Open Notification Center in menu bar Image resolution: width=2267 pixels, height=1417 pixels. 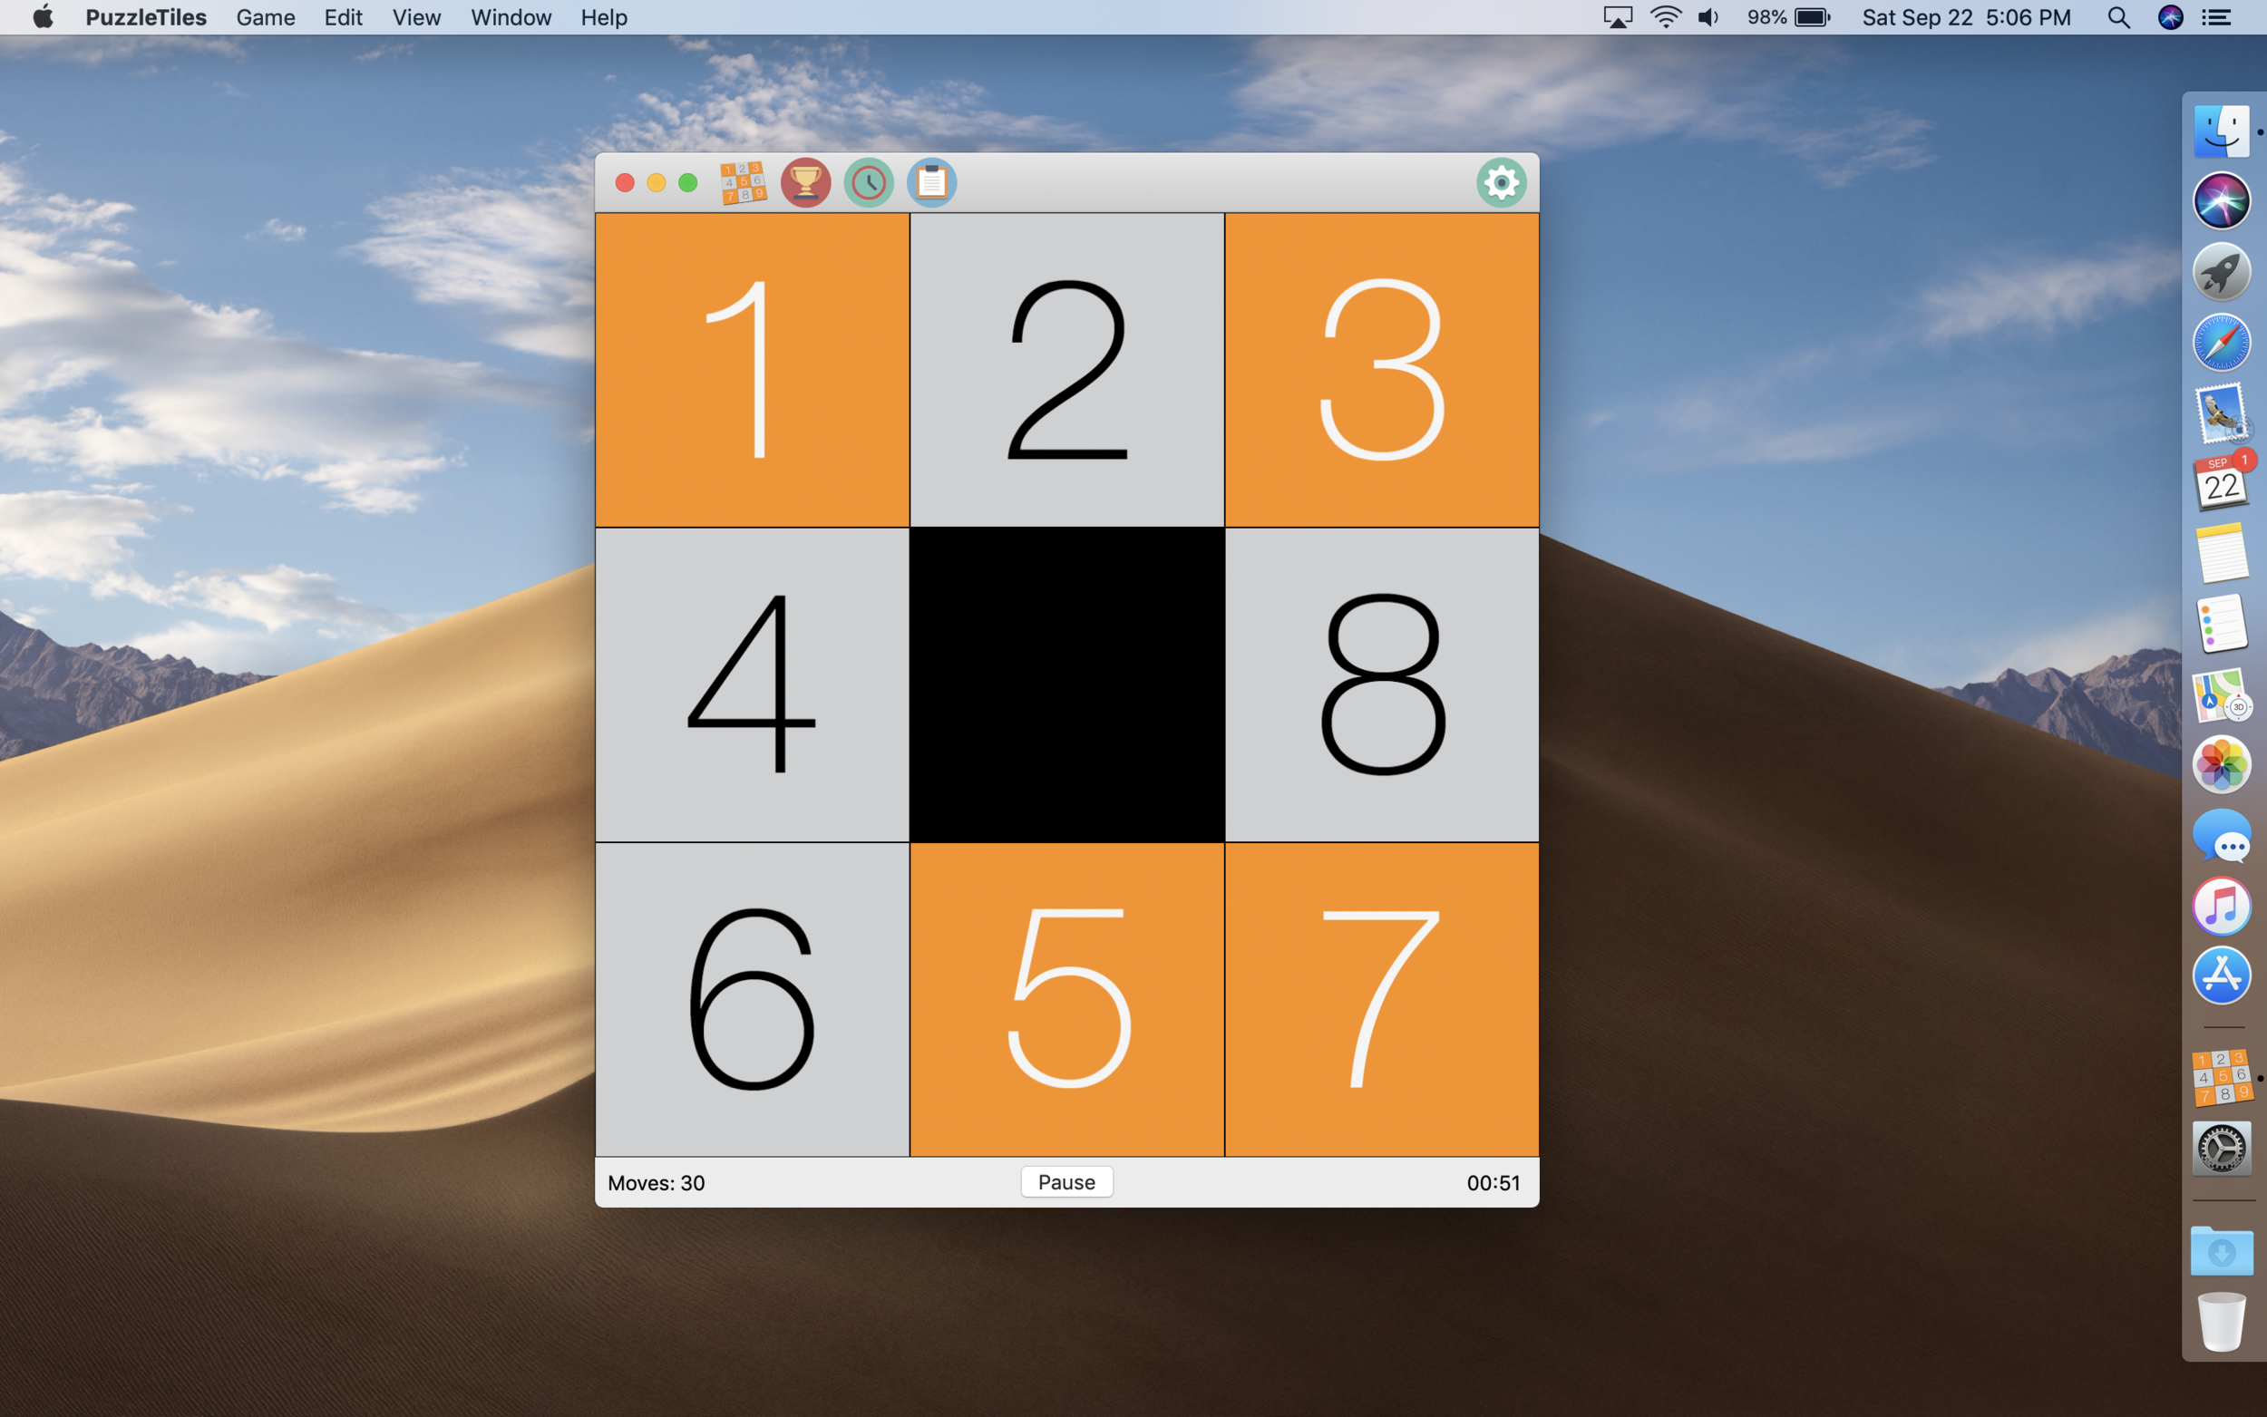coord(2216,18)
